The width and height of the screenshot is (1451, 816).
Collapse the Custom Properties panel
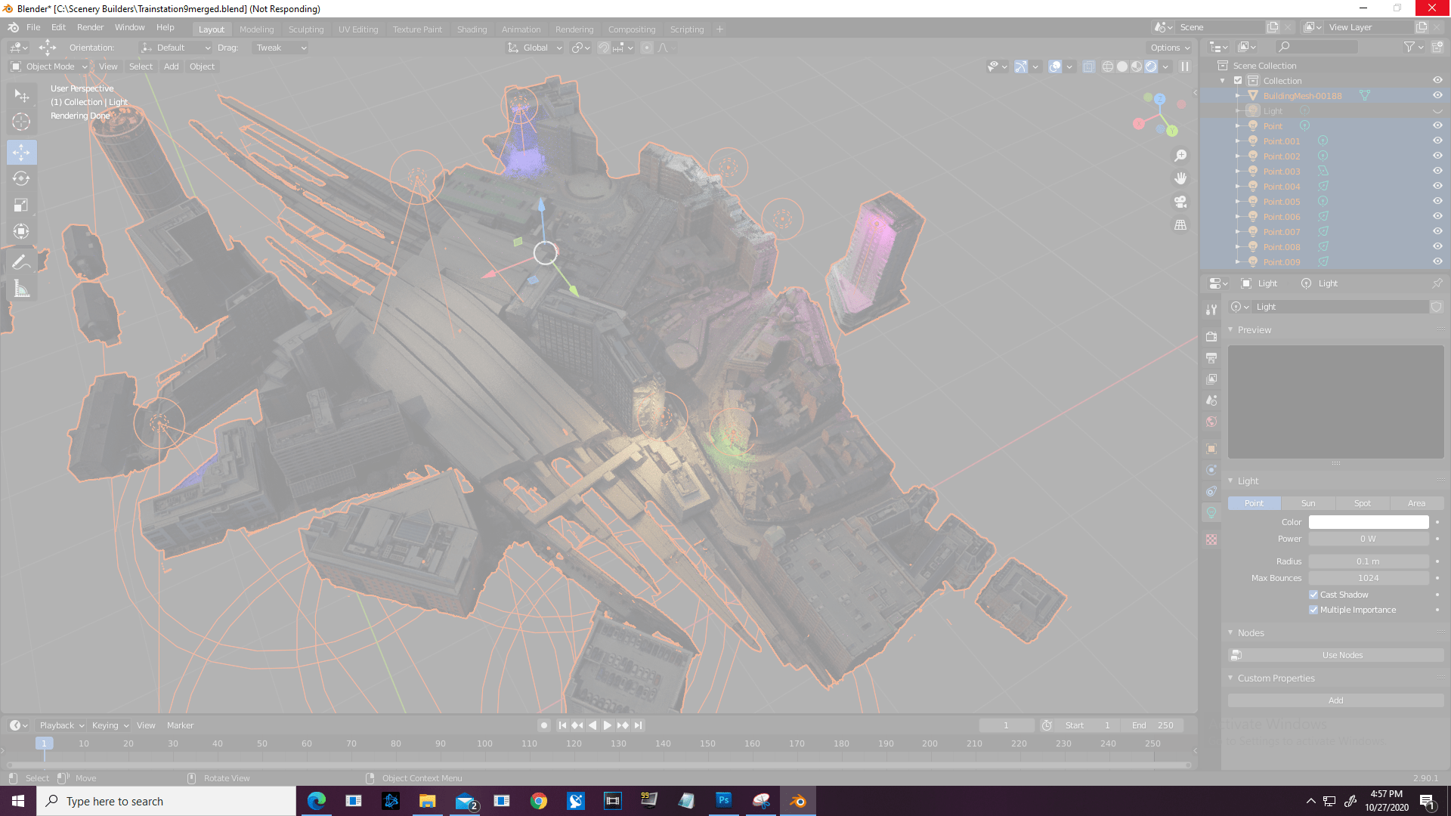click(1276, 678)
